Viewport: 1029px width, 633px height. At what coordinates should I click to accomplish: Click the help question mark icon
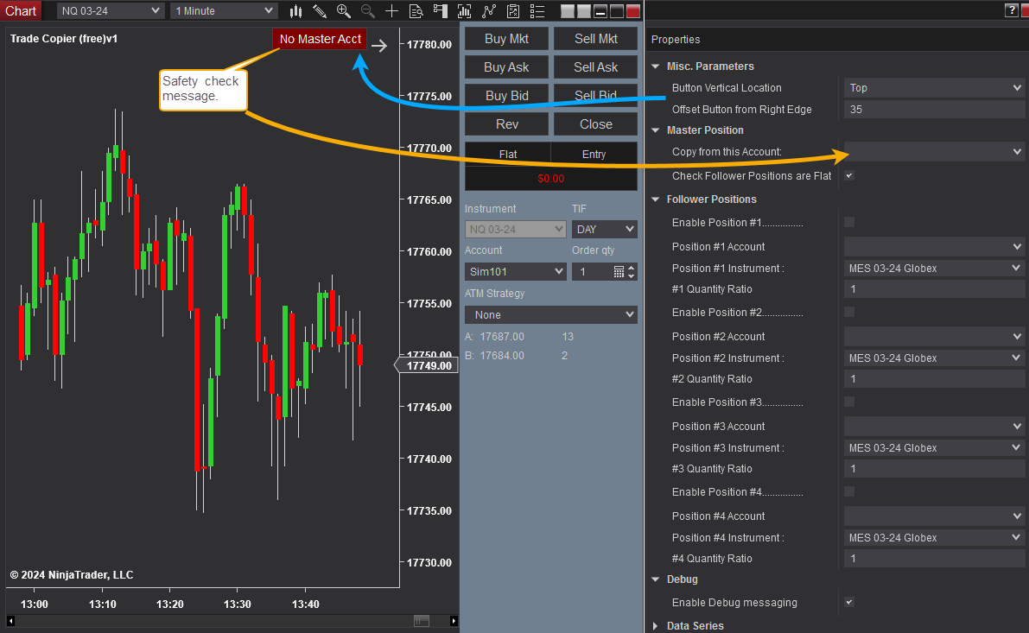(1011, 9)
